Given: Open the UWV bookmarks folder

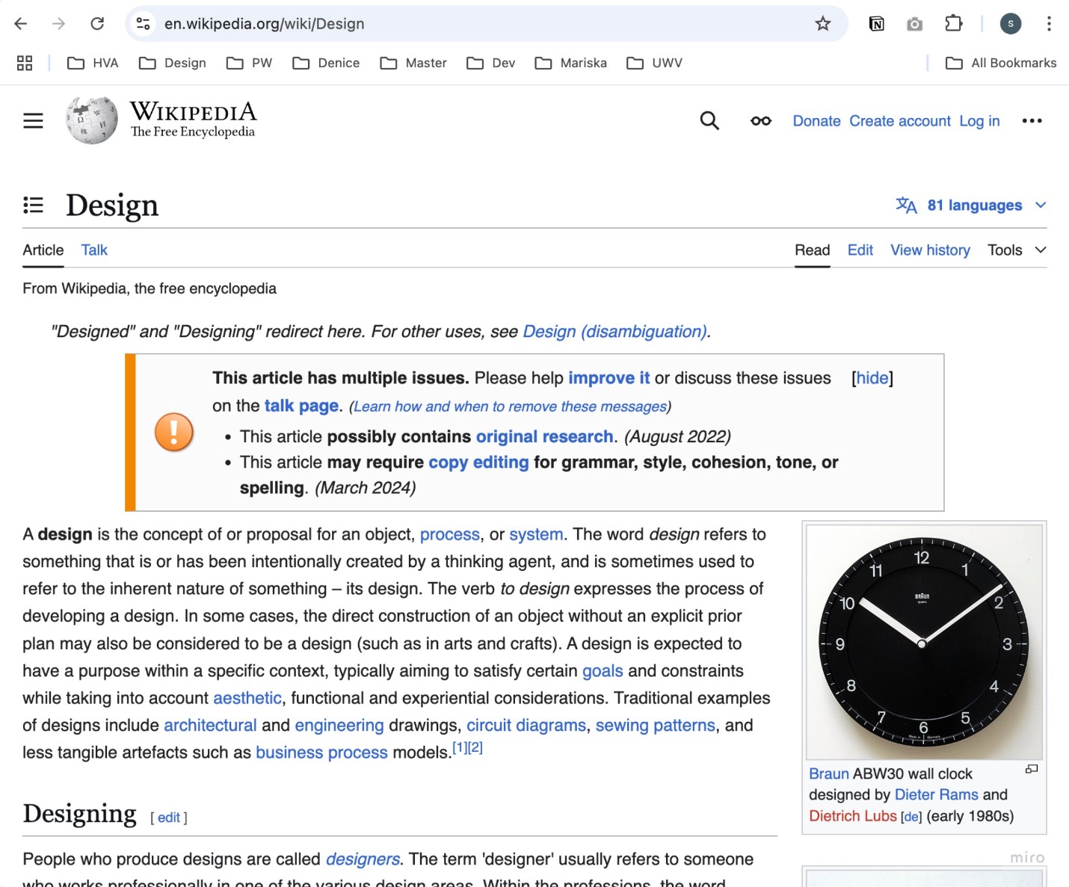Looking at the screenshot, I should point(655,63).
